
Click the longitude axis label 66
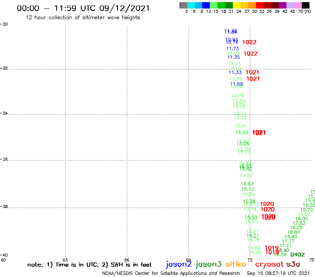[x=127, y=260]
